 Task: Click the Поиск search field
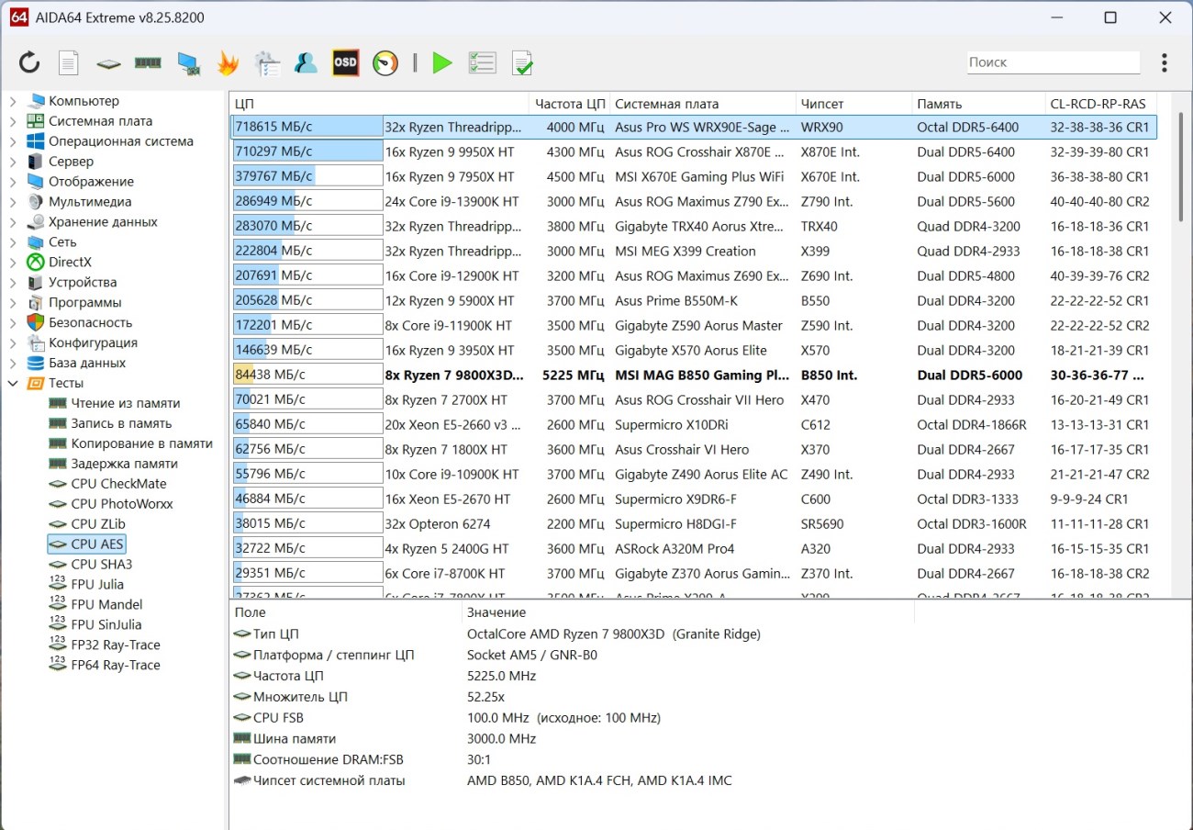click(x=1053, y=62)
